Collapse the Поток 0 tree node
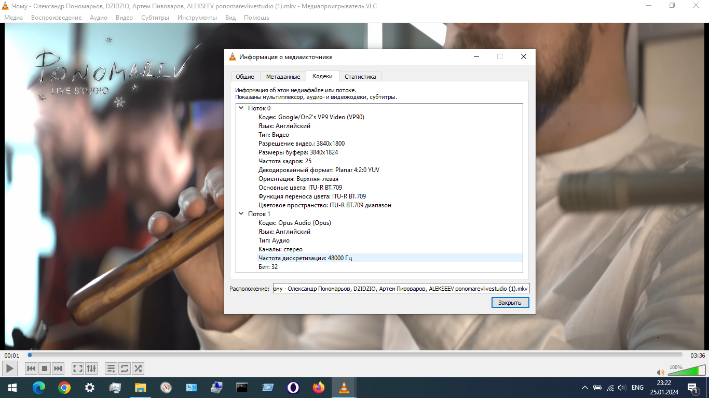This screenshot has width=709, height=398. 241,108
